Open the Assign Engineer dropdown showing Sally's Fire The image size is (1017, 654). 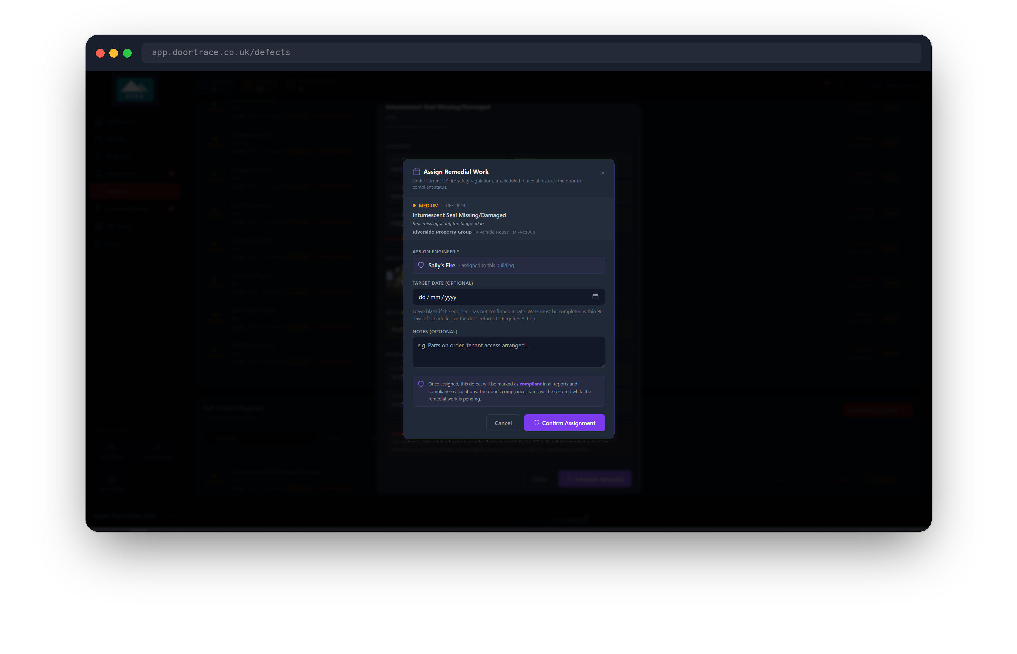pos(508,265)
